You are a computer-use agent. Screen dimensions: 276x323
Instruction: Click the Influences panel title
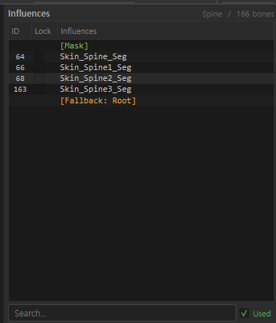(x=29, y=14)
